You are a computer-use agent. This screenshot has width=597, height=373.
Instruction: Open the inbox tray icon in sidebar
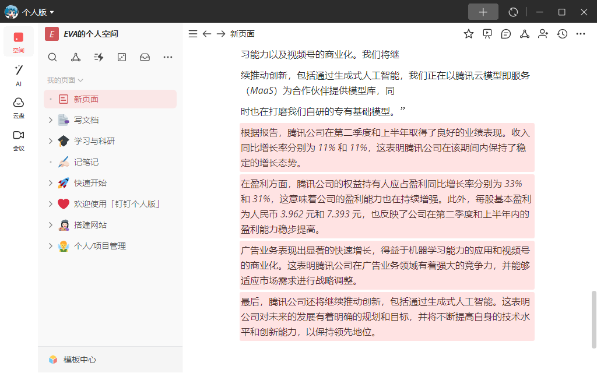tap(145, 57)
